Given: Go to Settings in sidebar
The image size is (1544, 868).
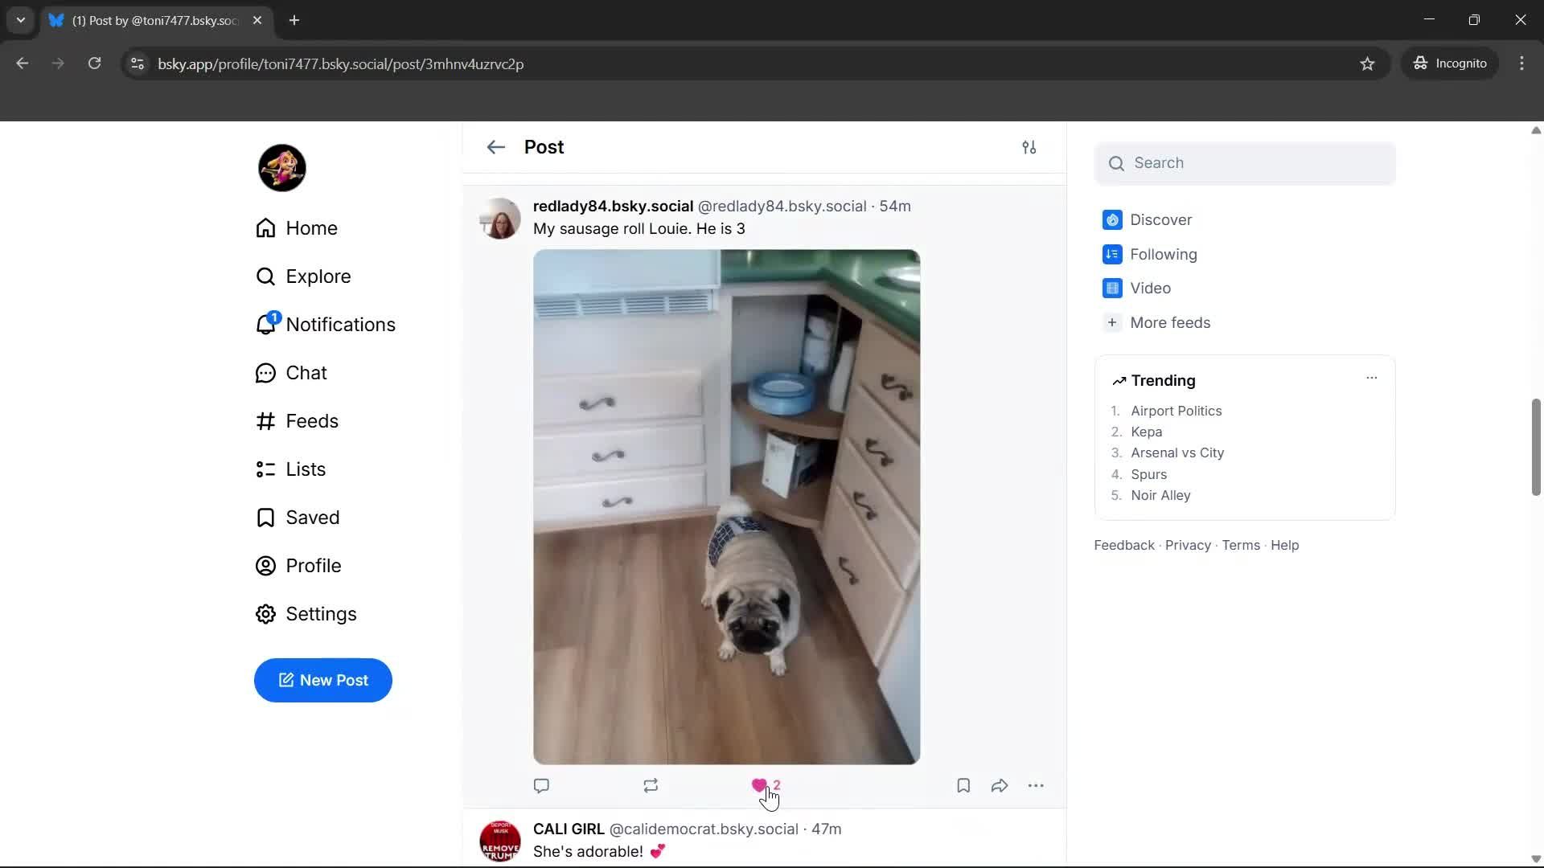Looking at the screenshot, I should (322, 613).
